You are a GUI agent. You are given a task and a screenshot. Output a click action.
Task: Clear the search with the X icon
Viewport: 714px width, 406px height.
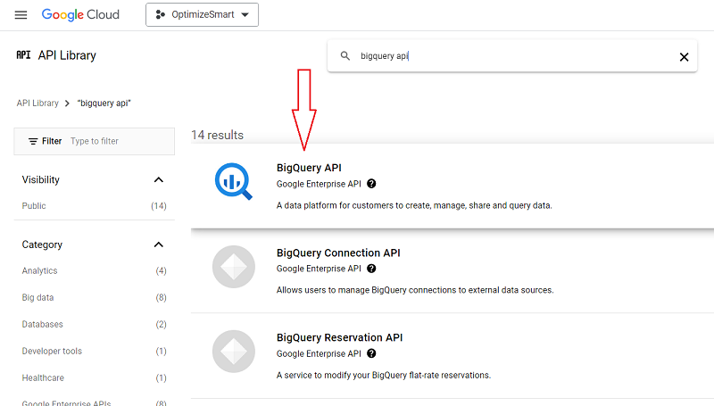click(x=684, y=57)
